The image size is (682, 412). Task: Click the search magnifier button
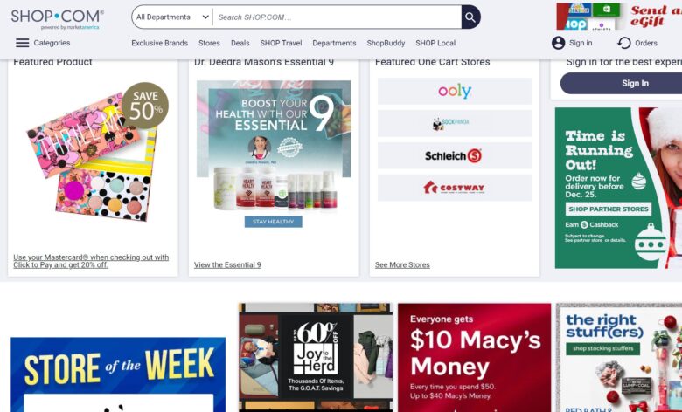[x=470, y=17]
